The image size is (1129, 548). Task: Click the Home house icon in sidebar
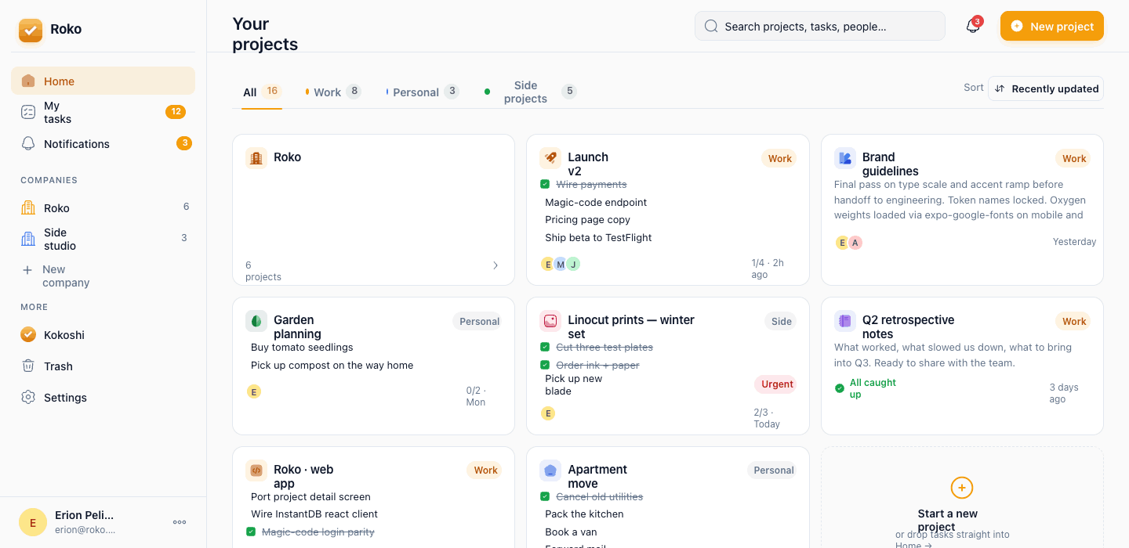point(28,81)
